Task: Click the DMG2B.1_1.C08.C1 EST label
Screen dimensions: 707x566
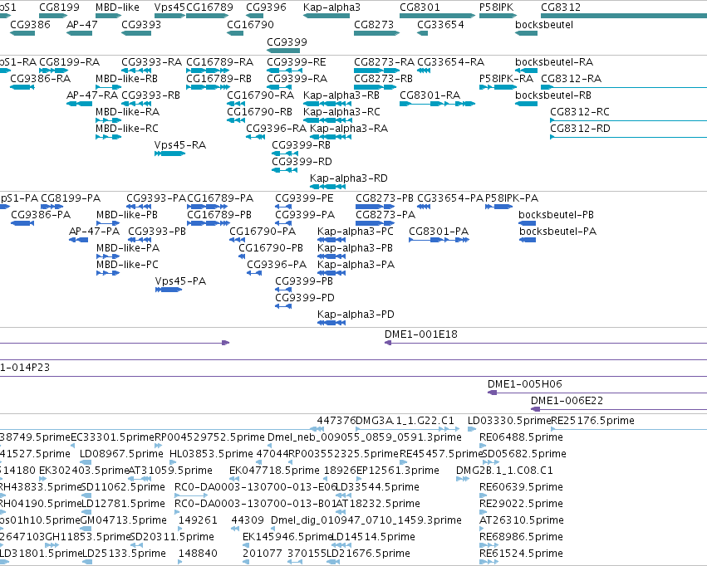Action: tap(504, 471)
